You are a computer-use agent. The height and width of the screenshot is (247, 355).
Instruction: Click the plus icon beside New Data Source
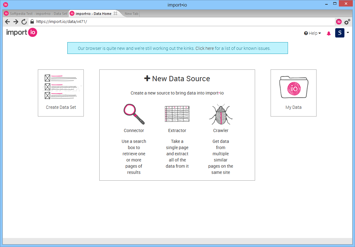coord(147,78)
